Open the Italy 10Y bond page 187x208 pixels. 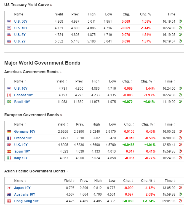coord(21,158)
